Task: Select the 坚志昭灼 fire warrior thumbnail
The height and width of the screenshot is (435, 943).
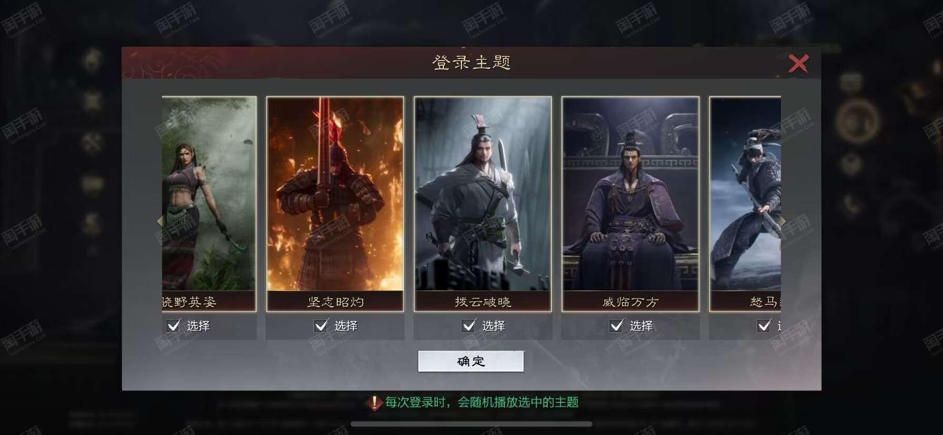Action: pos(335,194)
